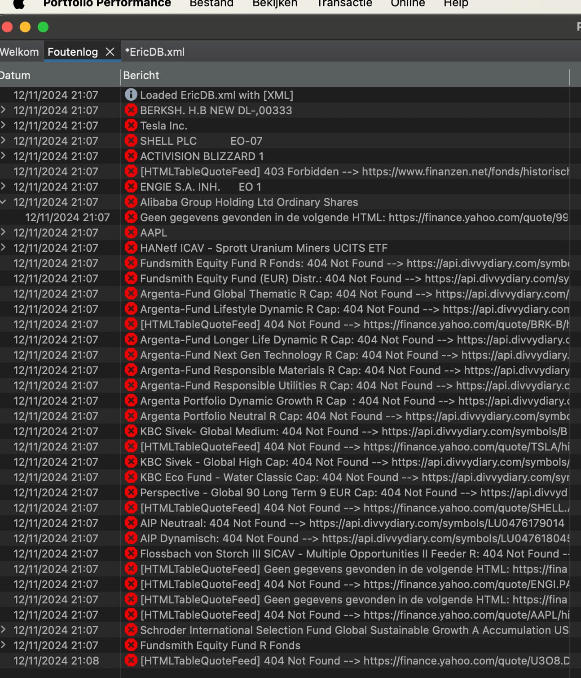Expand the Tesla Inc. error row
581x678 pixels.
(4, 125)
